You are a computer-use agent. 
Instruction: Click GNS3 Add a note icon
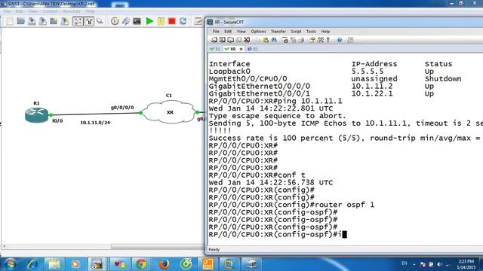point(198,21)
